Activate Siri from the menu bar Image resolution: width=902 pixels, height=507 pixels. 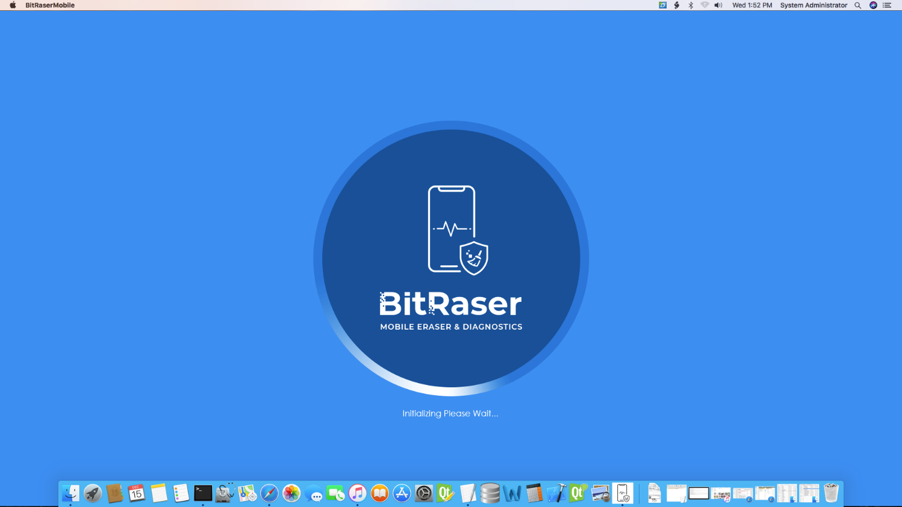873,5
